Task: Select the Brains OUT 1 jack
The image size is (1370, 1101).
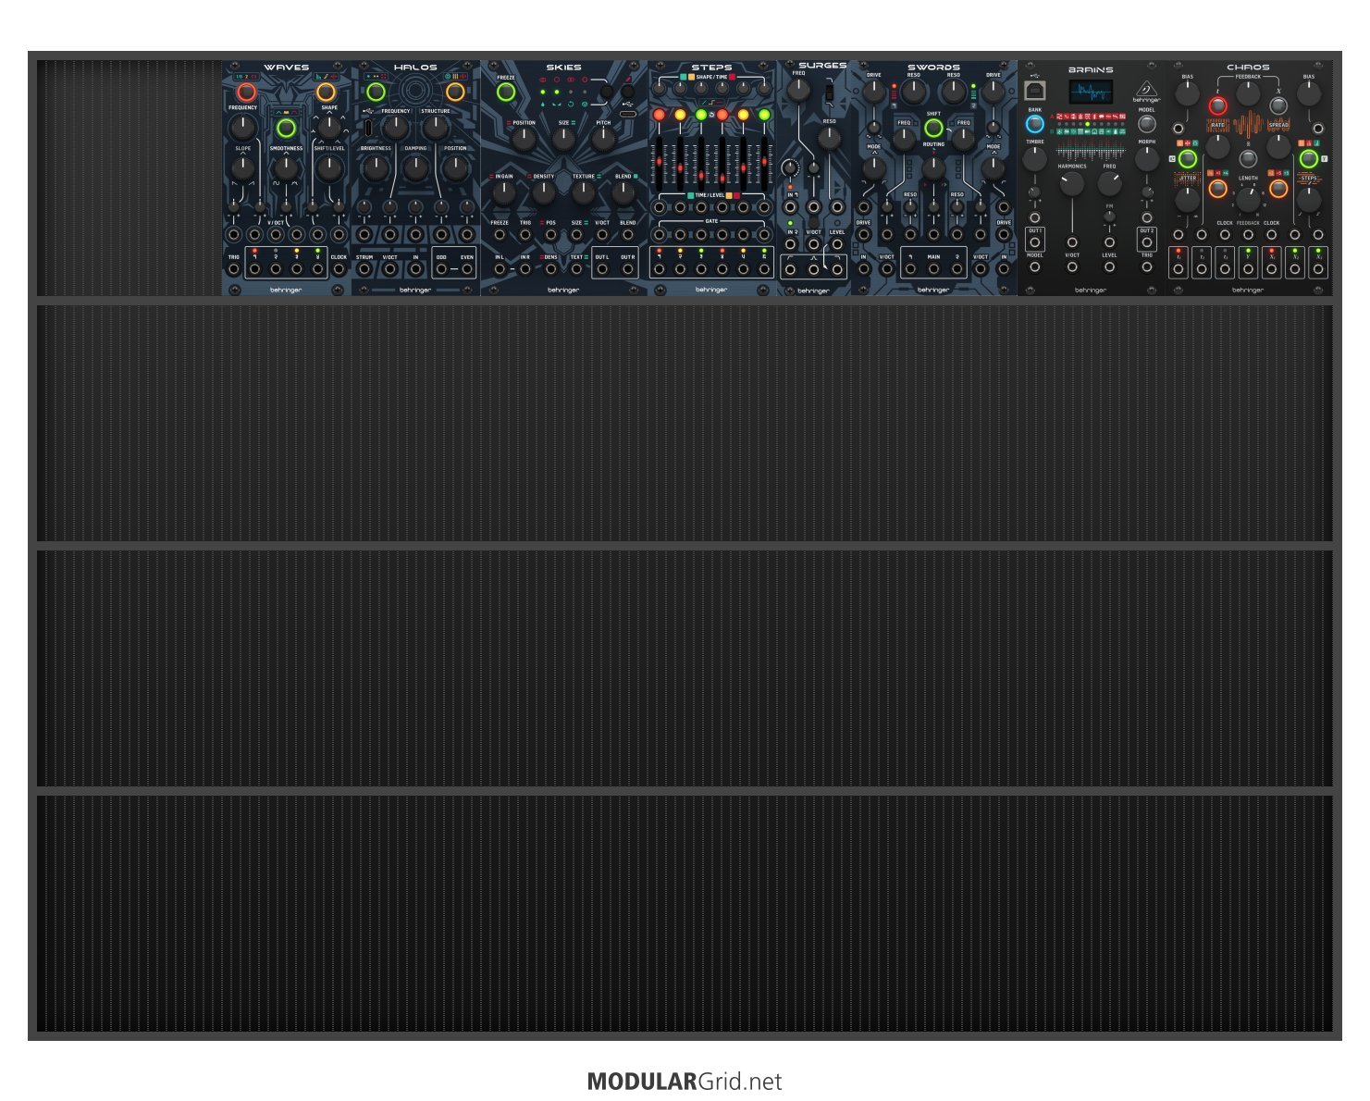Action: click(1035, 242)
